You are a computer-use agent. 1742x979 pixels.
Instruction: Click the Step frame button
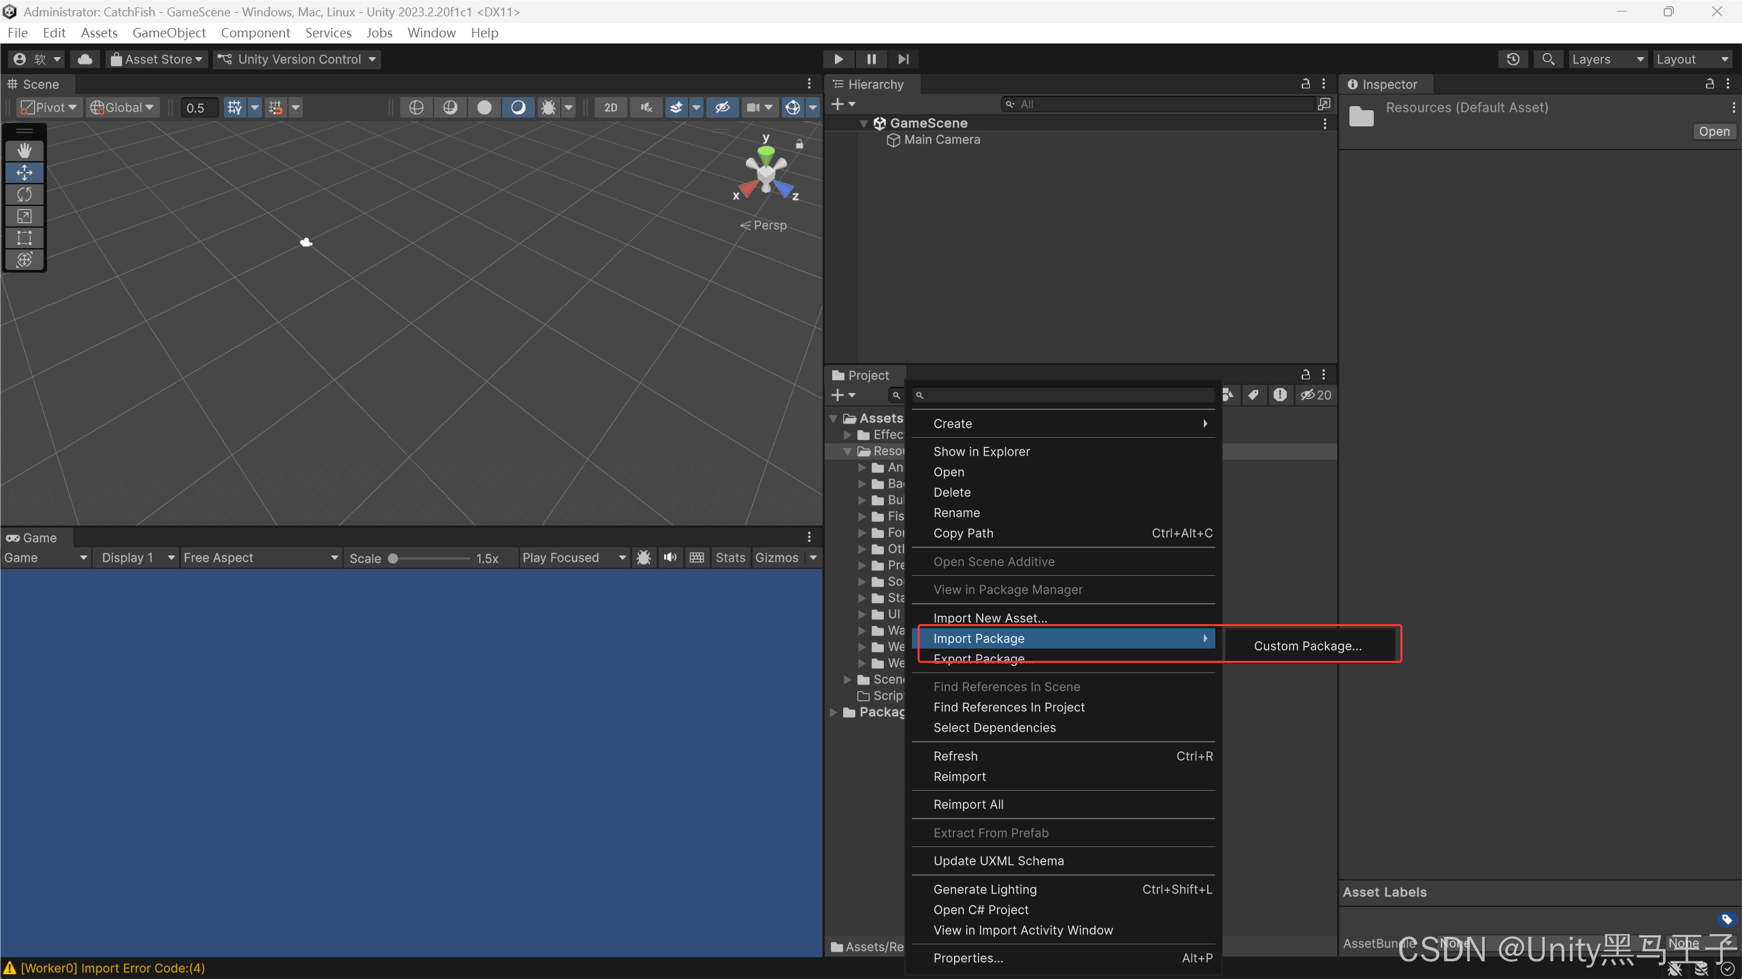(x=903, y=59)
